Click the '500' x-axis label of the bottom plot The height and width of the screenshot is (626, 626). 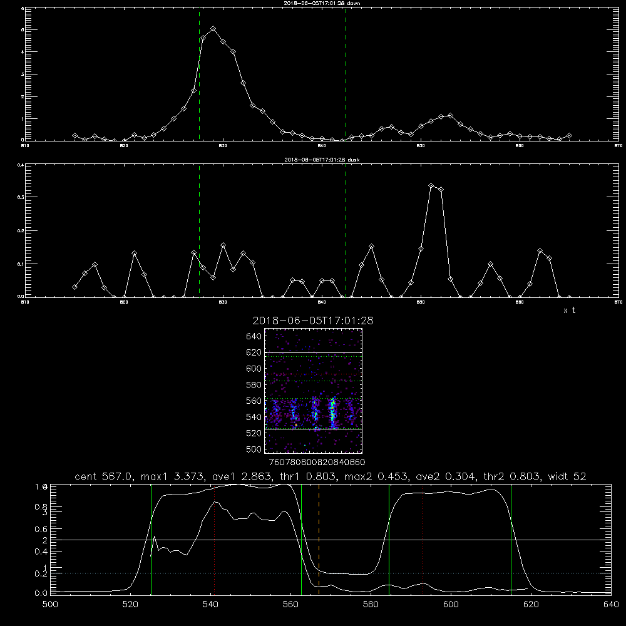(x=50, y=605)
